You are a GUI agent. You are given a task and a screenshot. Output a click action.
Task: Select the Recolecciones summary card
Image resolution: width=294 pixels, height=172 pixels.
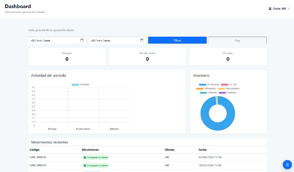click(147, 57)
